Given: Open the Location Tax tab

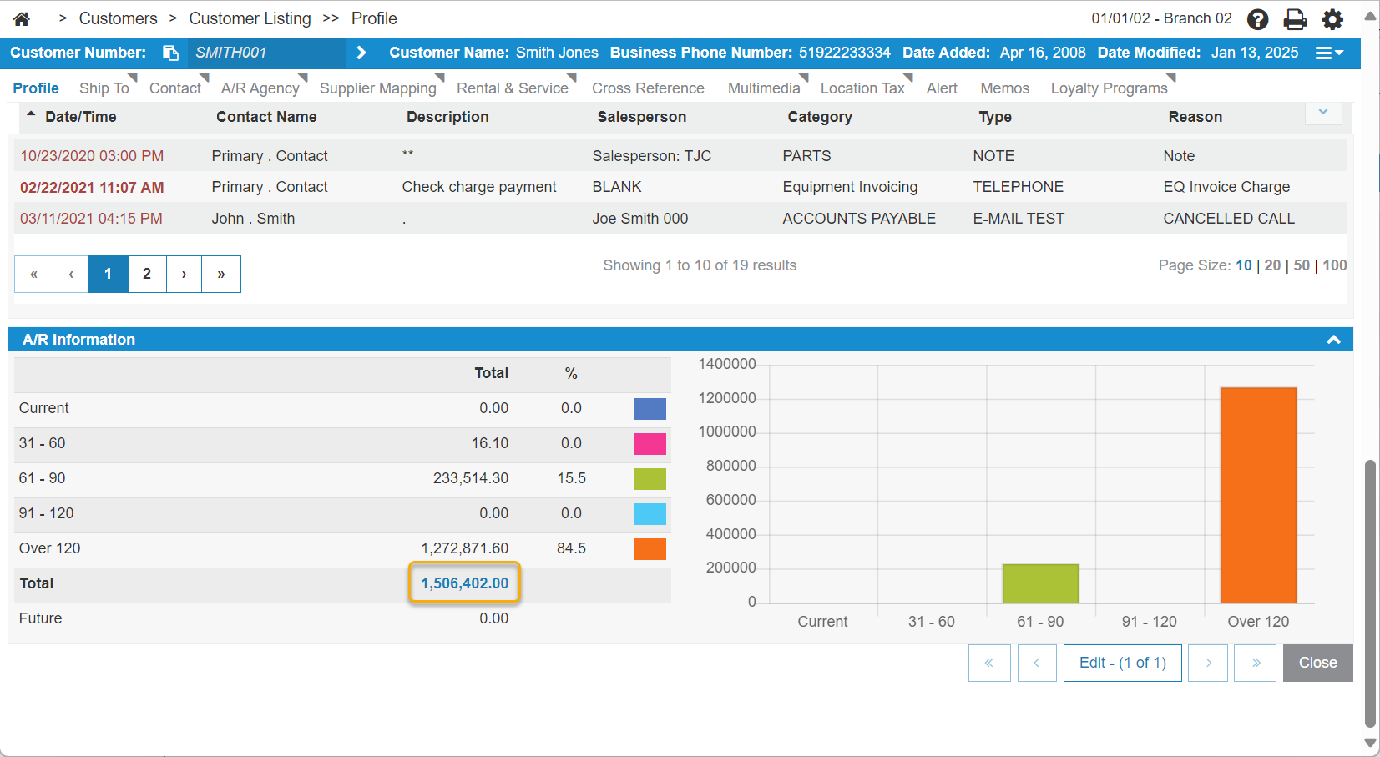Looking at the screenshot, I should click(862, 88).
